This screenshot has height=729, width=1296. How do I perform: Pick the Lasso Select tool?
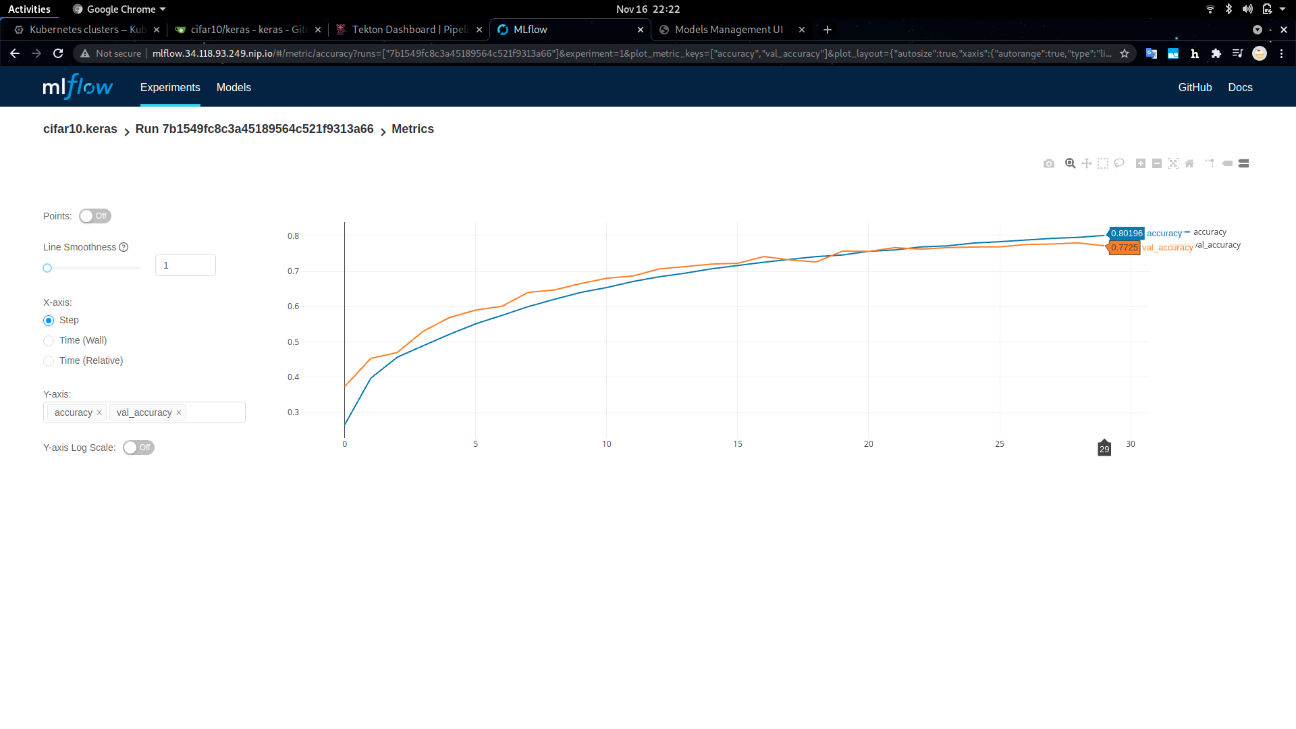pos(1119,163)
